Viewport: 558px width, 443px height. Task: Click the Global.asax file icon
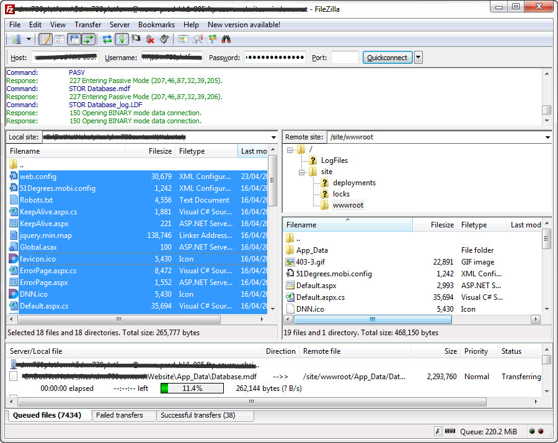14,247
